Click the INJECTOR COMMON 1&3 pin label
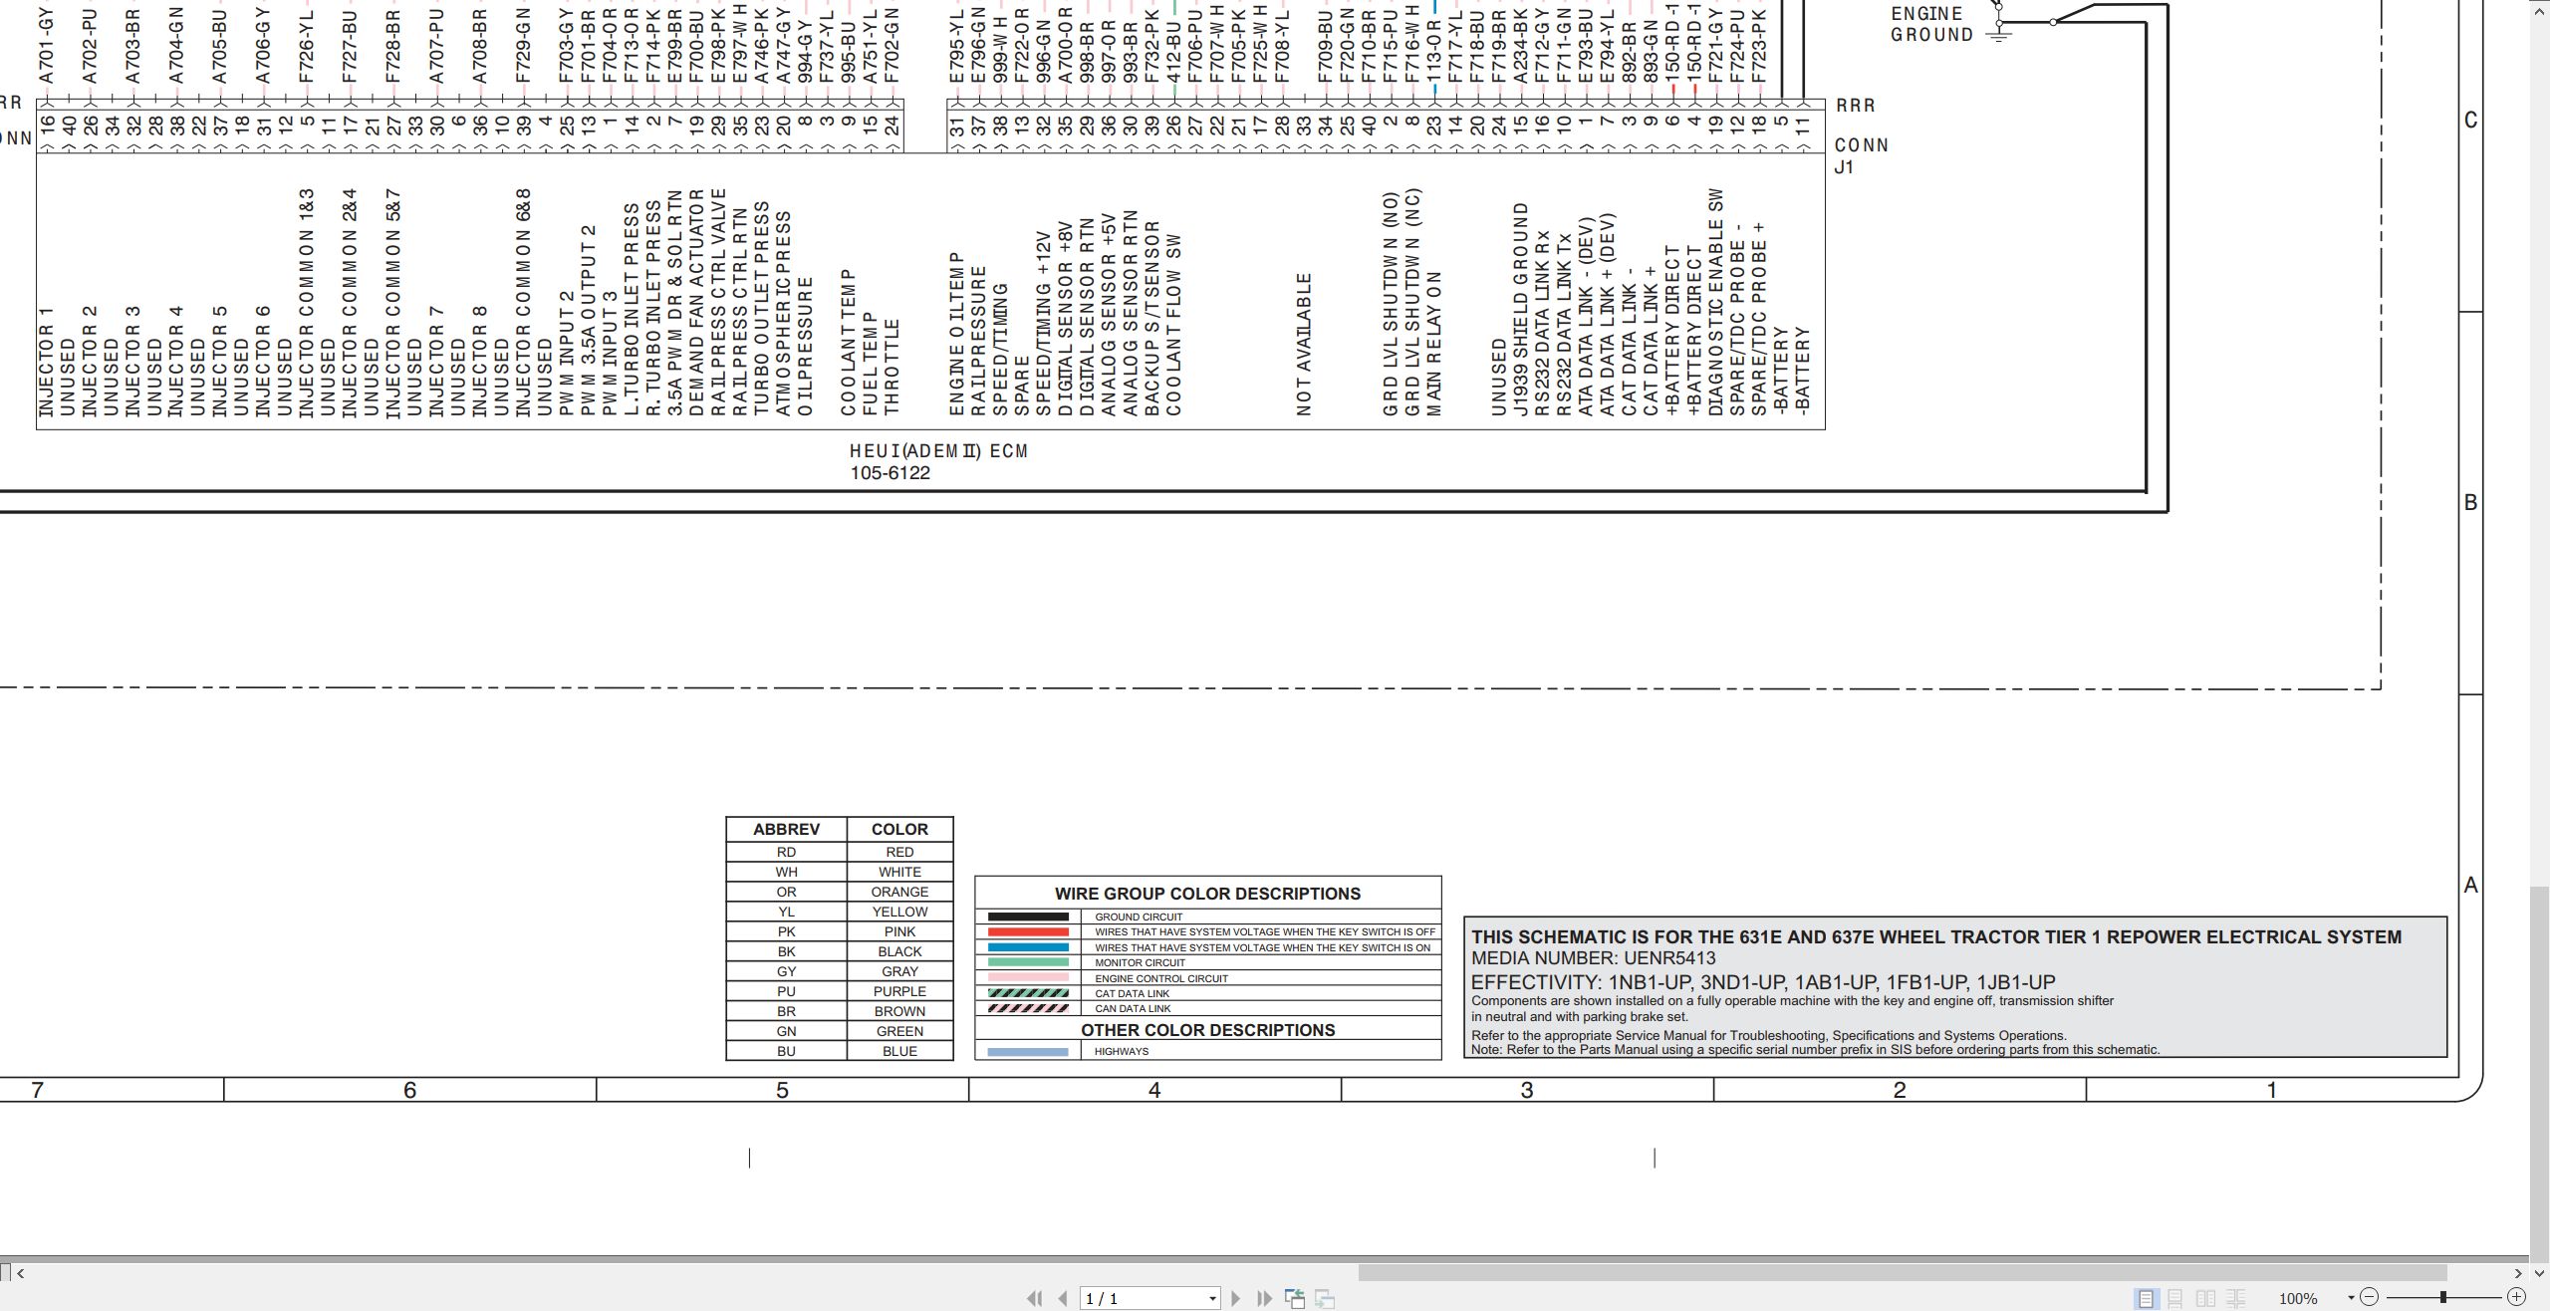 (x=306, y=302)
